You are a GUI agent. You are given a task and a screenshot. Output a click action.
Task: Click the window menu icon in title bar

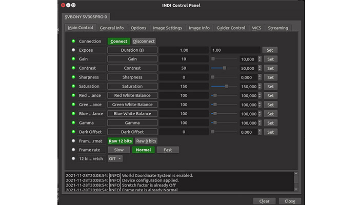[x=63, y=5]
